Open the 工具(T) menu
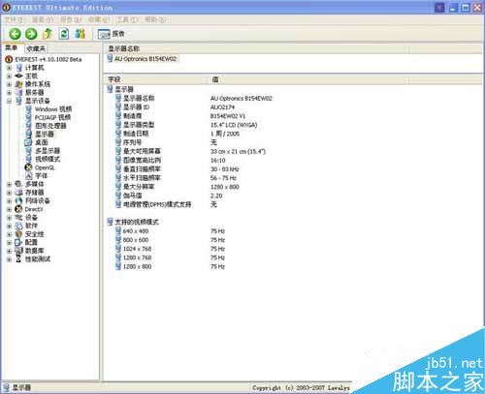 pyautogui.click(x=127, y=19)
